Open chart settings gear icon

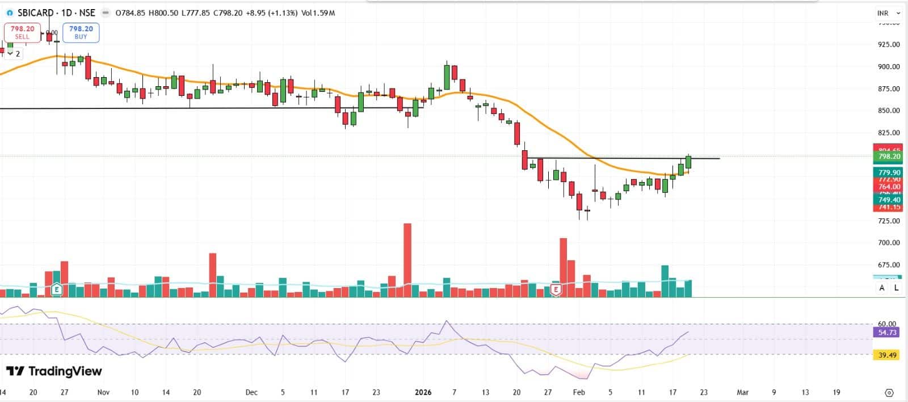tap(889, 392)
